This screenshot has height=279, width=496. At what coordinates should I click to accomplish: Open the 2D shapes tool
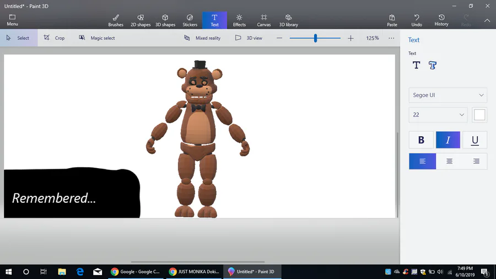141,20
